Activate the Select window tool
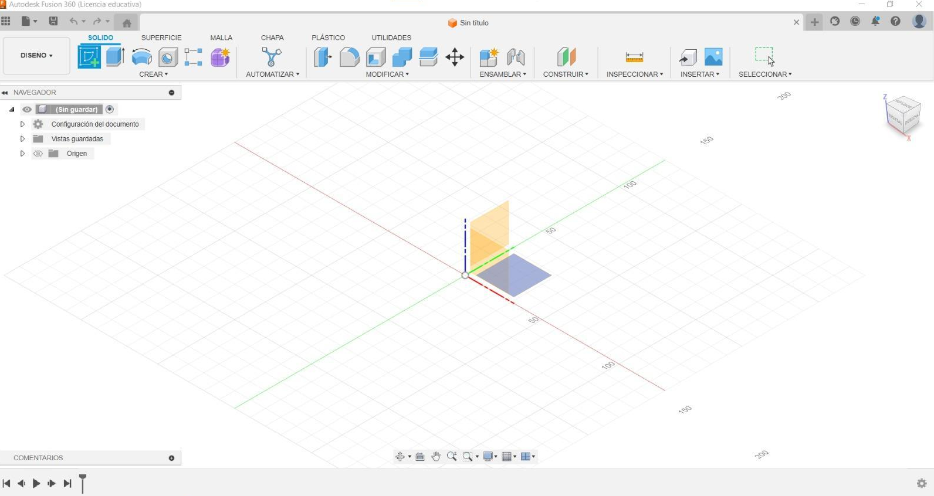Viewport: 934px width, 496px height. tap(765, 57)
